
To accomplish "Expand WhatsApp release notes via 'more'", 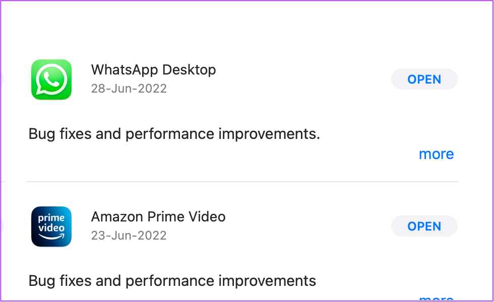I will point(436,154).
